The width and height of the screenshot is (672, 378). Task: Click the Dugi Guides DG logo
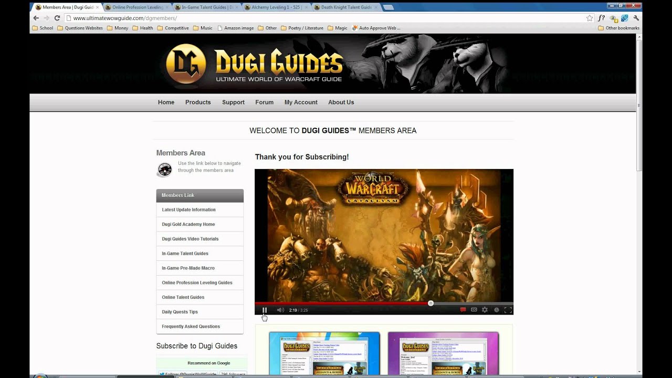pos(186,64)
